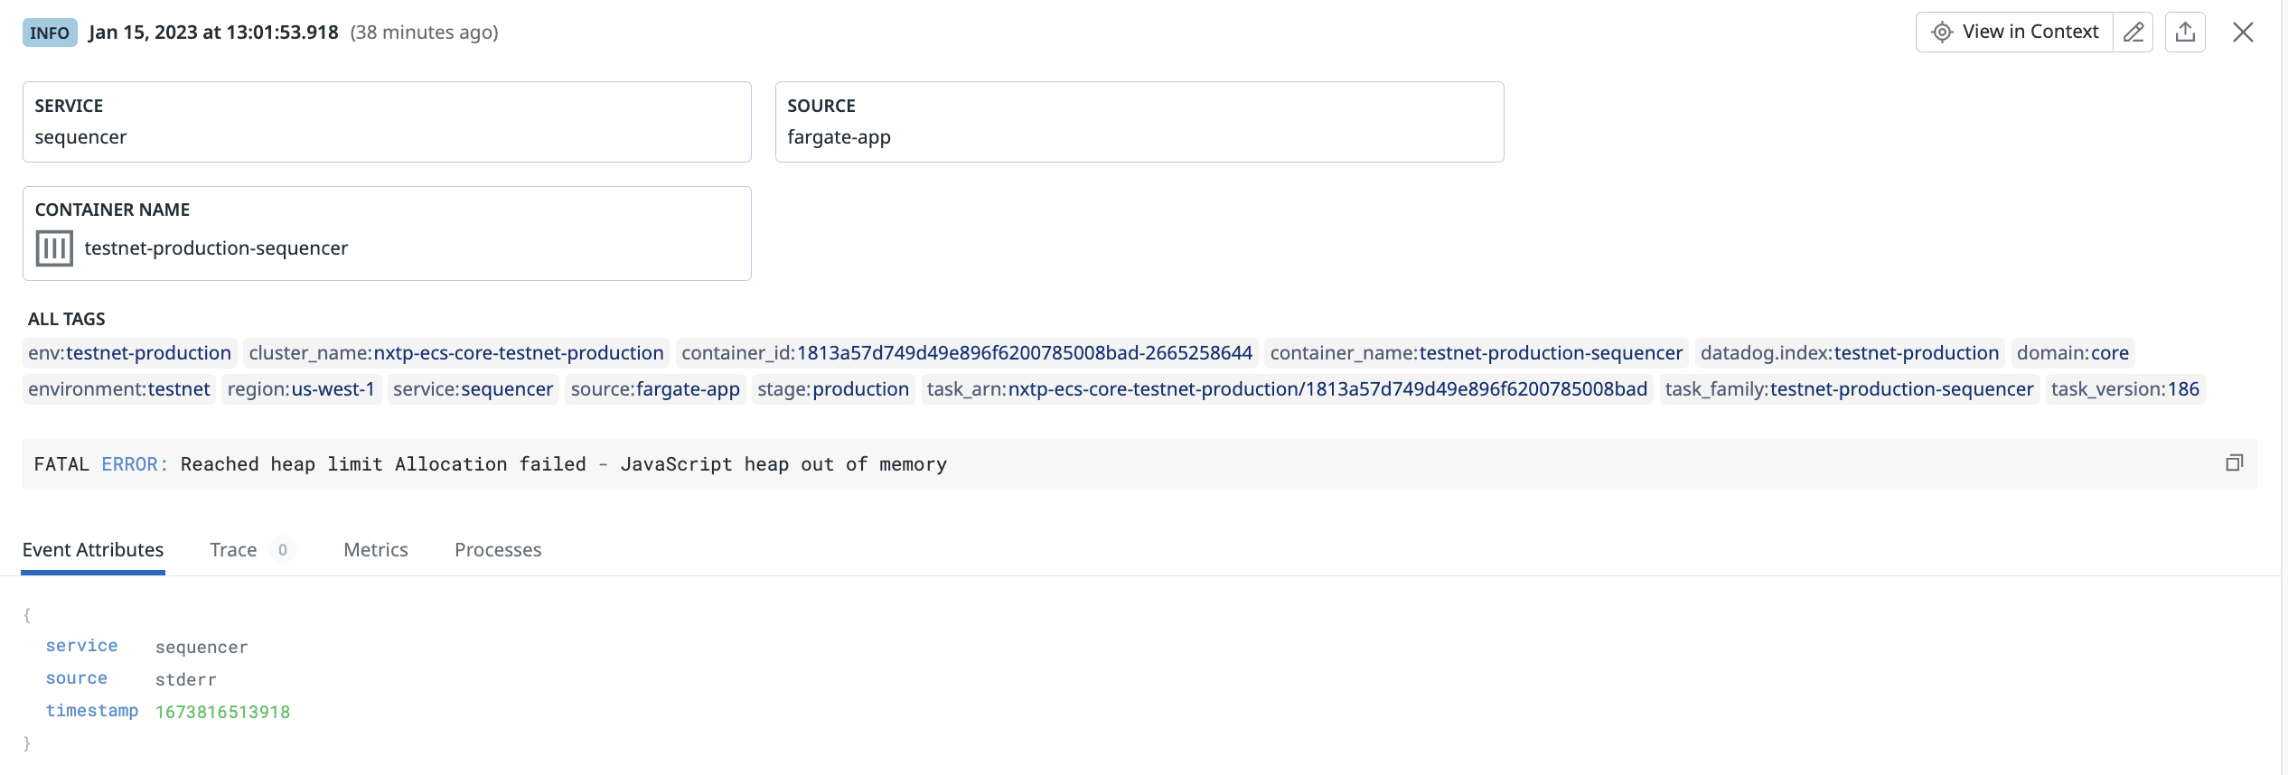Copy the JavaScript heap out of memory message
The image size is (2288, 775).
click(2236, 462)
